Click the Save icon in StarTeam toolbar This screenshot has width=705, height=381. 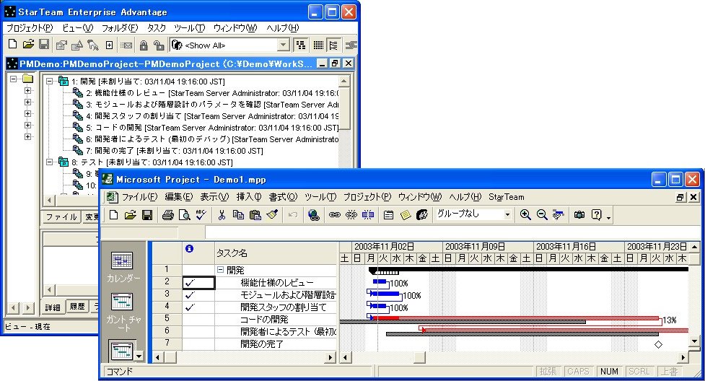pyautogui.click(x=43, y=45)
